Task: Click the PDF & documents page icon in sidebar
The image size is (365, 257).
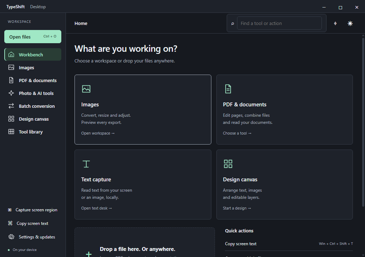Action: pos(11,80)
